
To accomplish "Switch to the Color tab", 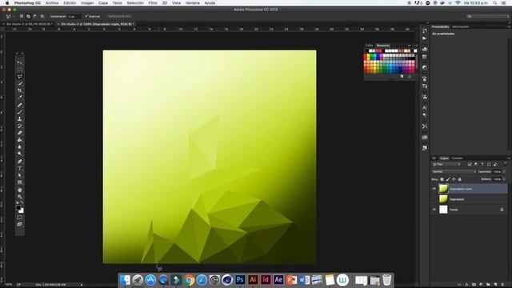I will click(370, 46).
